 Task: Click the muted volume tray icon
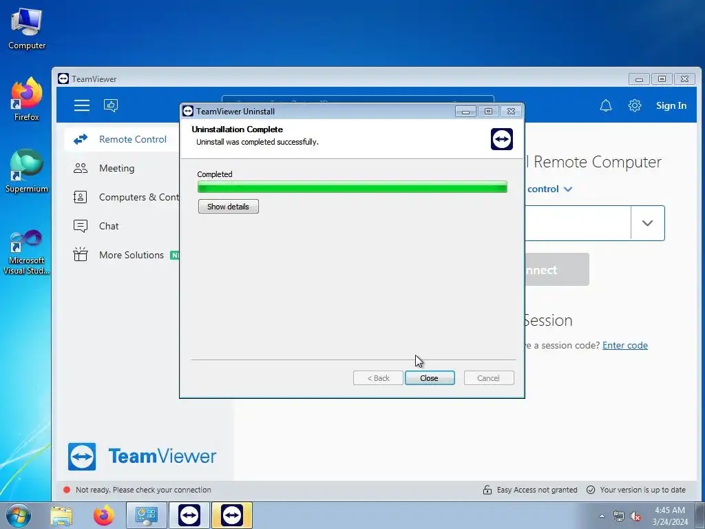pyautogui.click(x=635, y=517)
